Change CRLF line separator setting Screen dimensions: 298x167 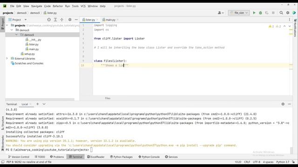click(247, 162)
